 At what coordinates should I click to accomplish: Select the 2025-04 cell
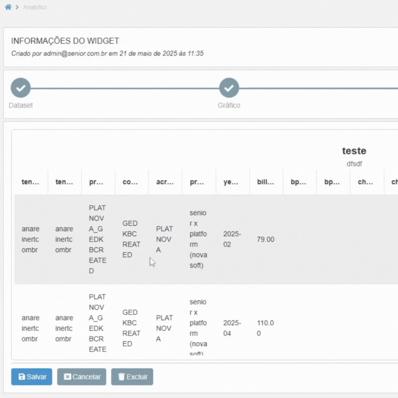coord(232,328)
